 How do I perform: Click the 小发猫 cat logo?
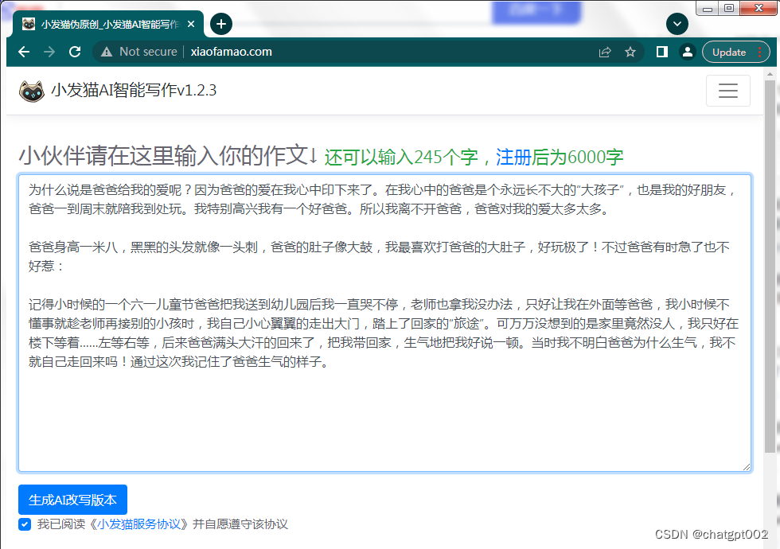pyautogui.click(x=31, y=91)
